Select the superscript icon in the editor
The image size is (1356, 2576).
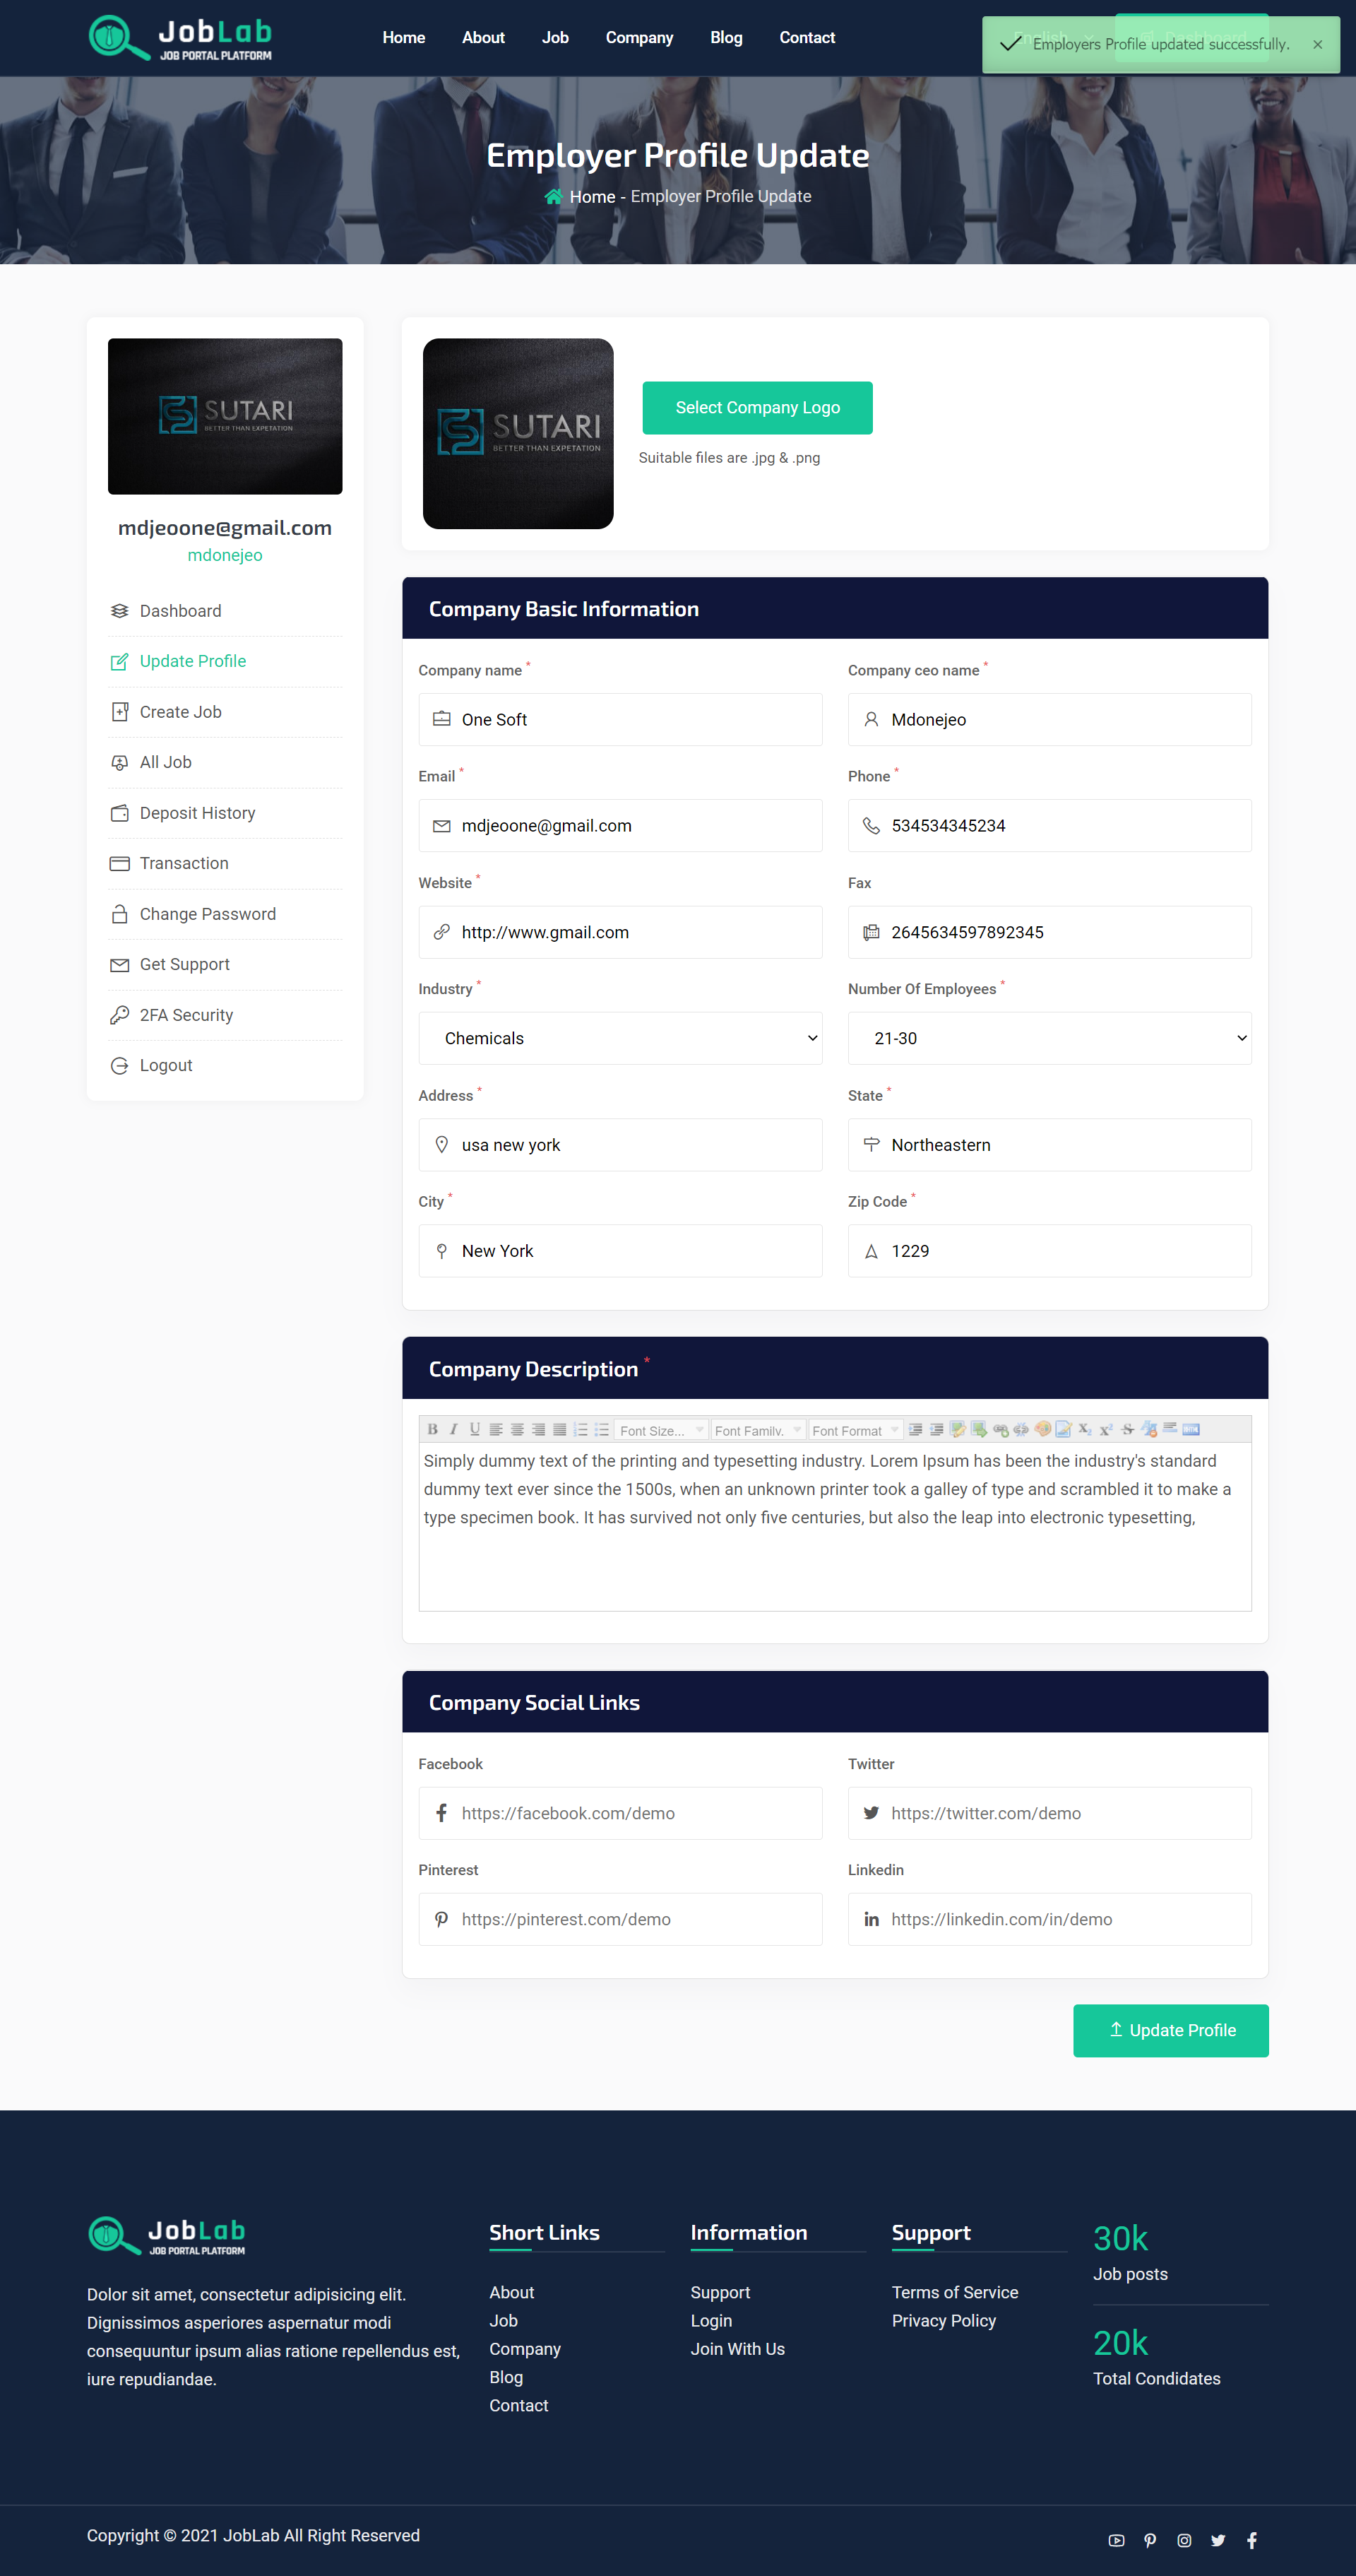click(x=1105, y=1429)
